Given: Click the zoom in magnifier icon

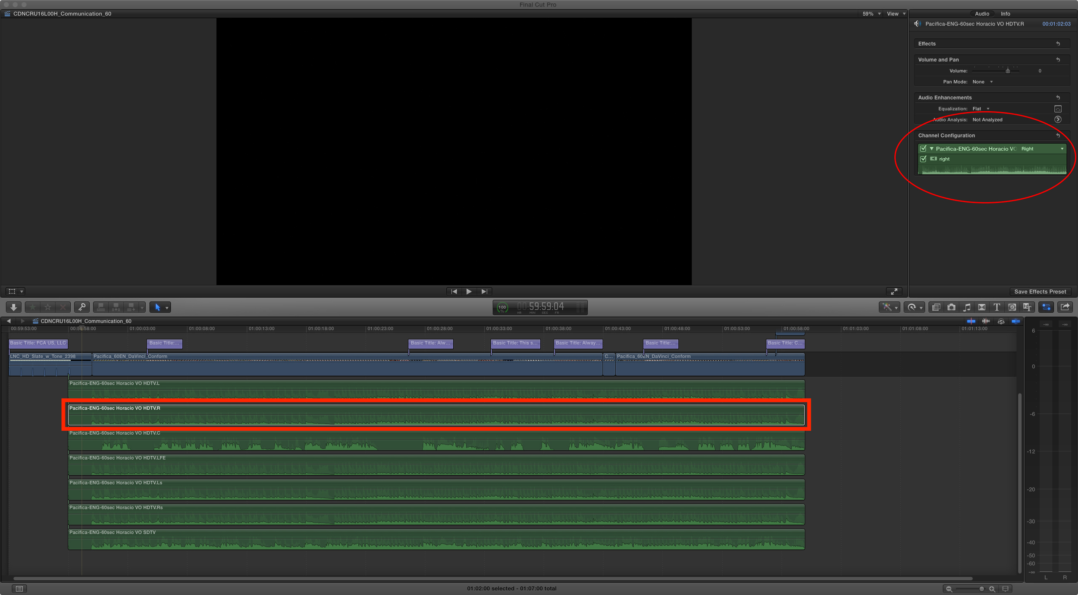Looking at the screenshot, I should click(992, 589).
